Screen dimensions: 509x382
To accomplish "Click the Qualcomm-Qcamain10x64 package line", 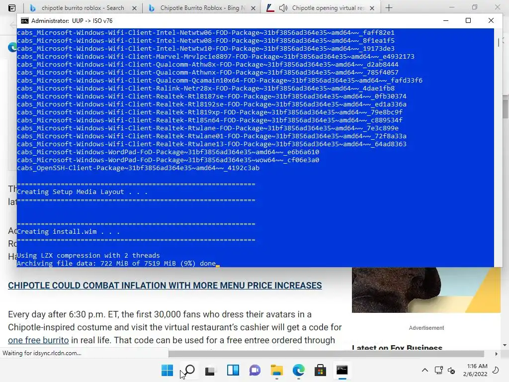I will coord(219,80).
